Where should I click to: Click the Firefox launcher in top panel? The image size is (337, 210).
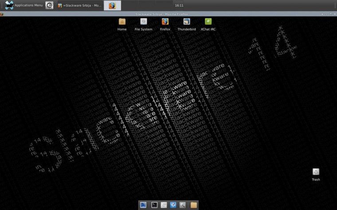click(112, 5)
